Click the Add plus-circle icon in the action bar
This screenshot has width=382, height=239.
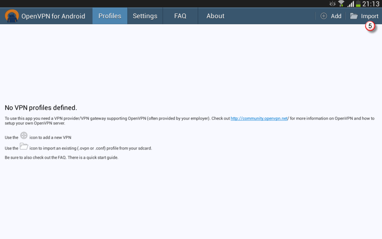tap(324, 16)
